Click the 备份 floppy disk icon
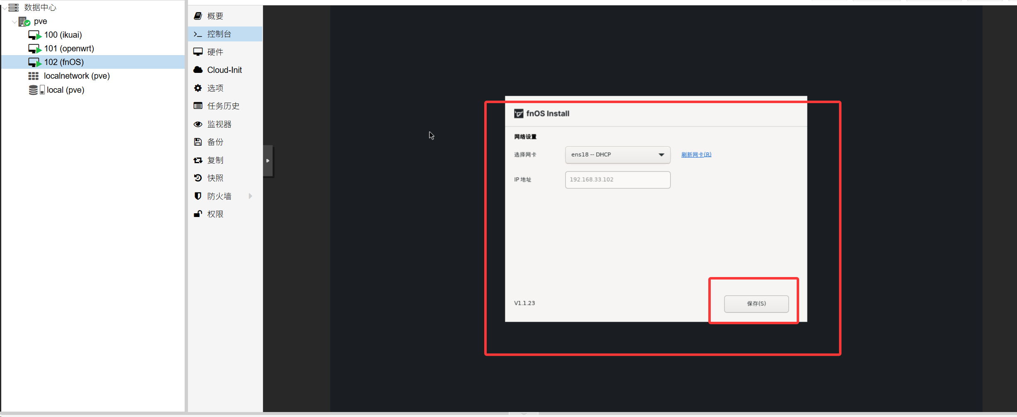The width and height of the screenshot is (1017, 417). pyautogui.click(x=198, y=142)
